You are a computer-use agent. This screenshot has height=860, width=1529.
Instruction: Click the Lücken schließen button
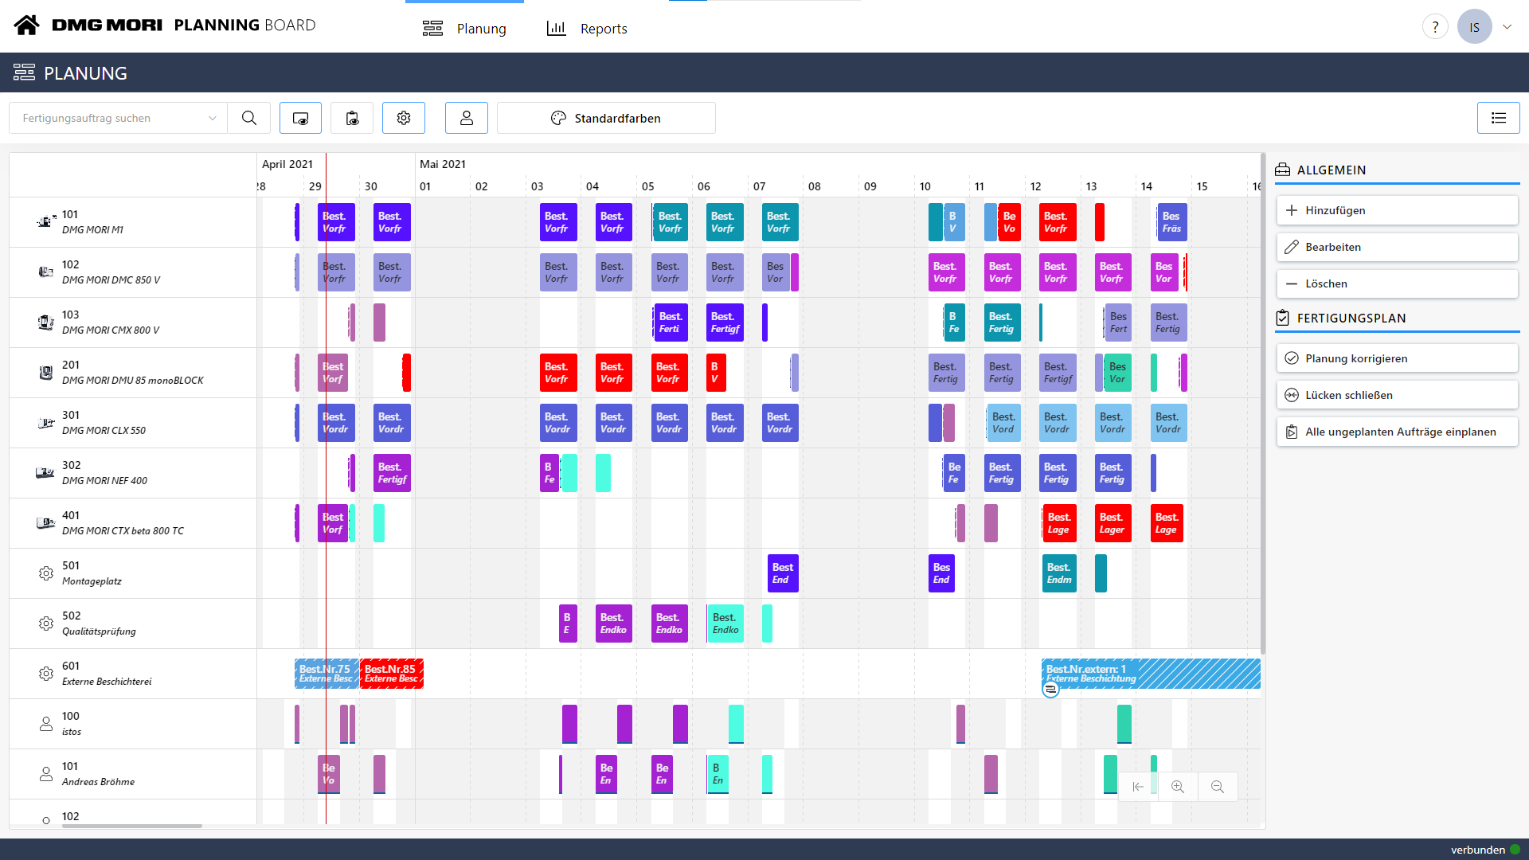tap(1397, 395)
